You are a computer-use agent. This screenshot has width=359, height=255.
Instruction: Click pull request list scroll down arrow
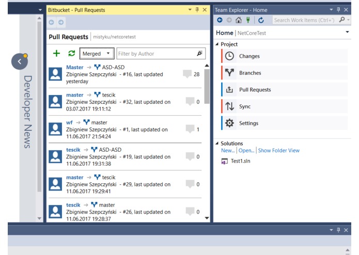tap(207, 218)
